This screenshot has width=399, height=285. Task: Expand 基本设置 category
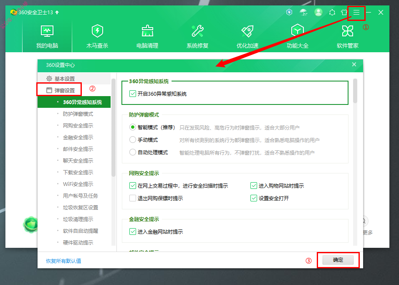coord(74,79)
